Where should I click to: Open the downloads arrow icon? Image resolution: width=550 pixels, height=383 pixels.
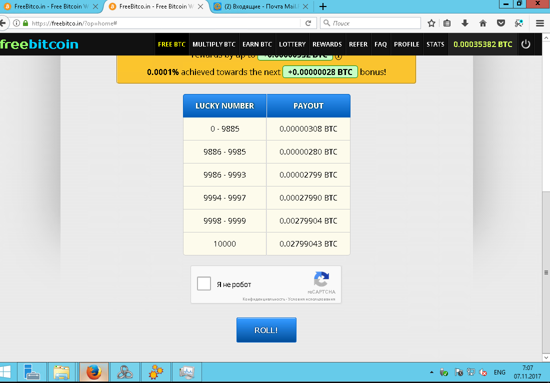click(x=465, y=23)
